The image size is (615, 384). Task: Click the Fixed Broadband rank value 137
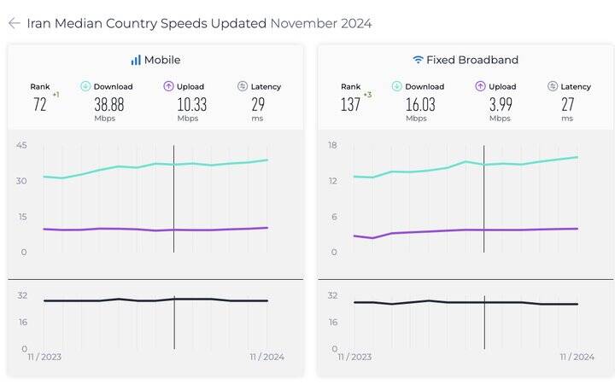pyautogui.click(x=350, y=105)
